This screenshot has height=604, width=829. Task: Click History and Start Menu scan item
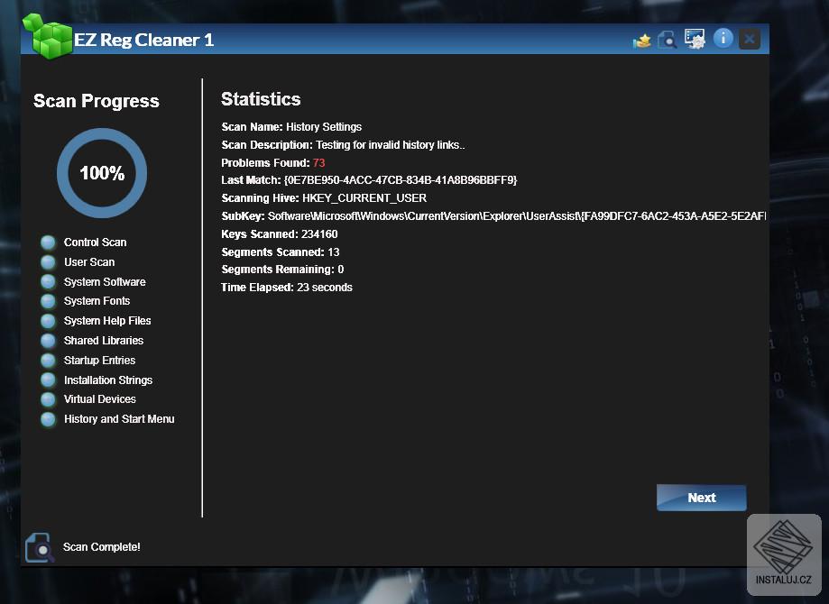[x=118, y=419]
